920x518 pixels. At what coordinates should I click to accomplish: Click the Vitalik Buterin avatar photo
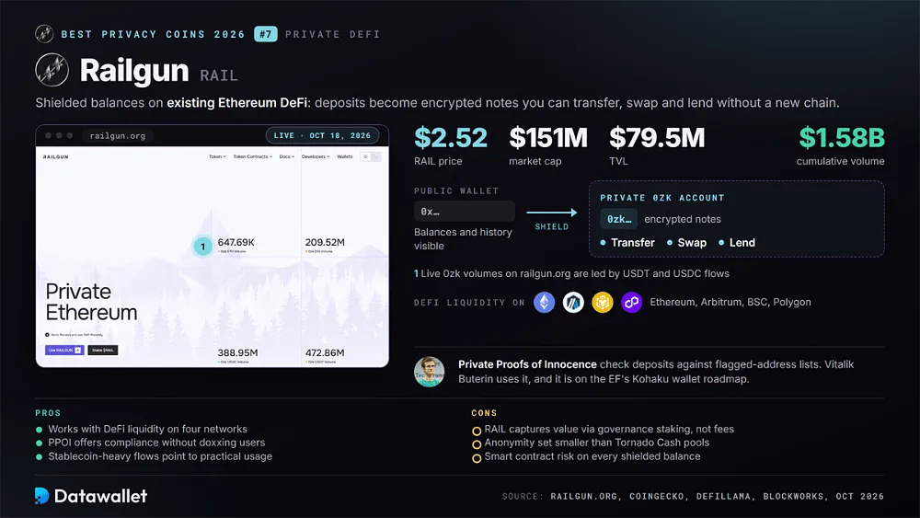[x=429, y=372]
